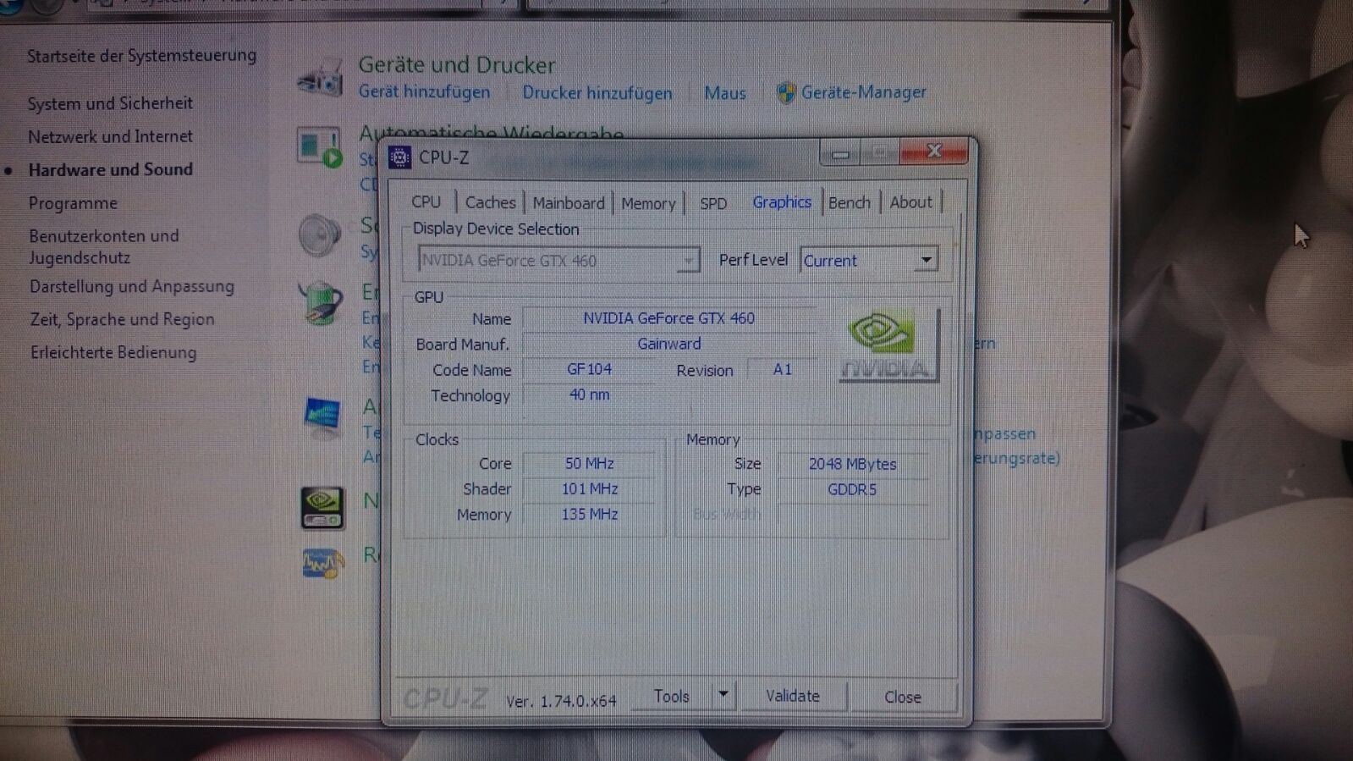Open Zeit, Sprache und Region category
Screen dimensions: 1353x761
[122, 319]
